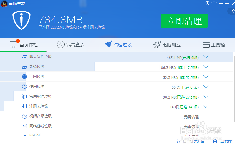Screen dimensions: 235x146
Task: Switch to the 首页体检 tab
Action: 24,45
